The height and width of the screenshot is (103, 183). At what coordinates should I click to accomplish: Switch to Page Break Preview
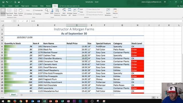9,12
